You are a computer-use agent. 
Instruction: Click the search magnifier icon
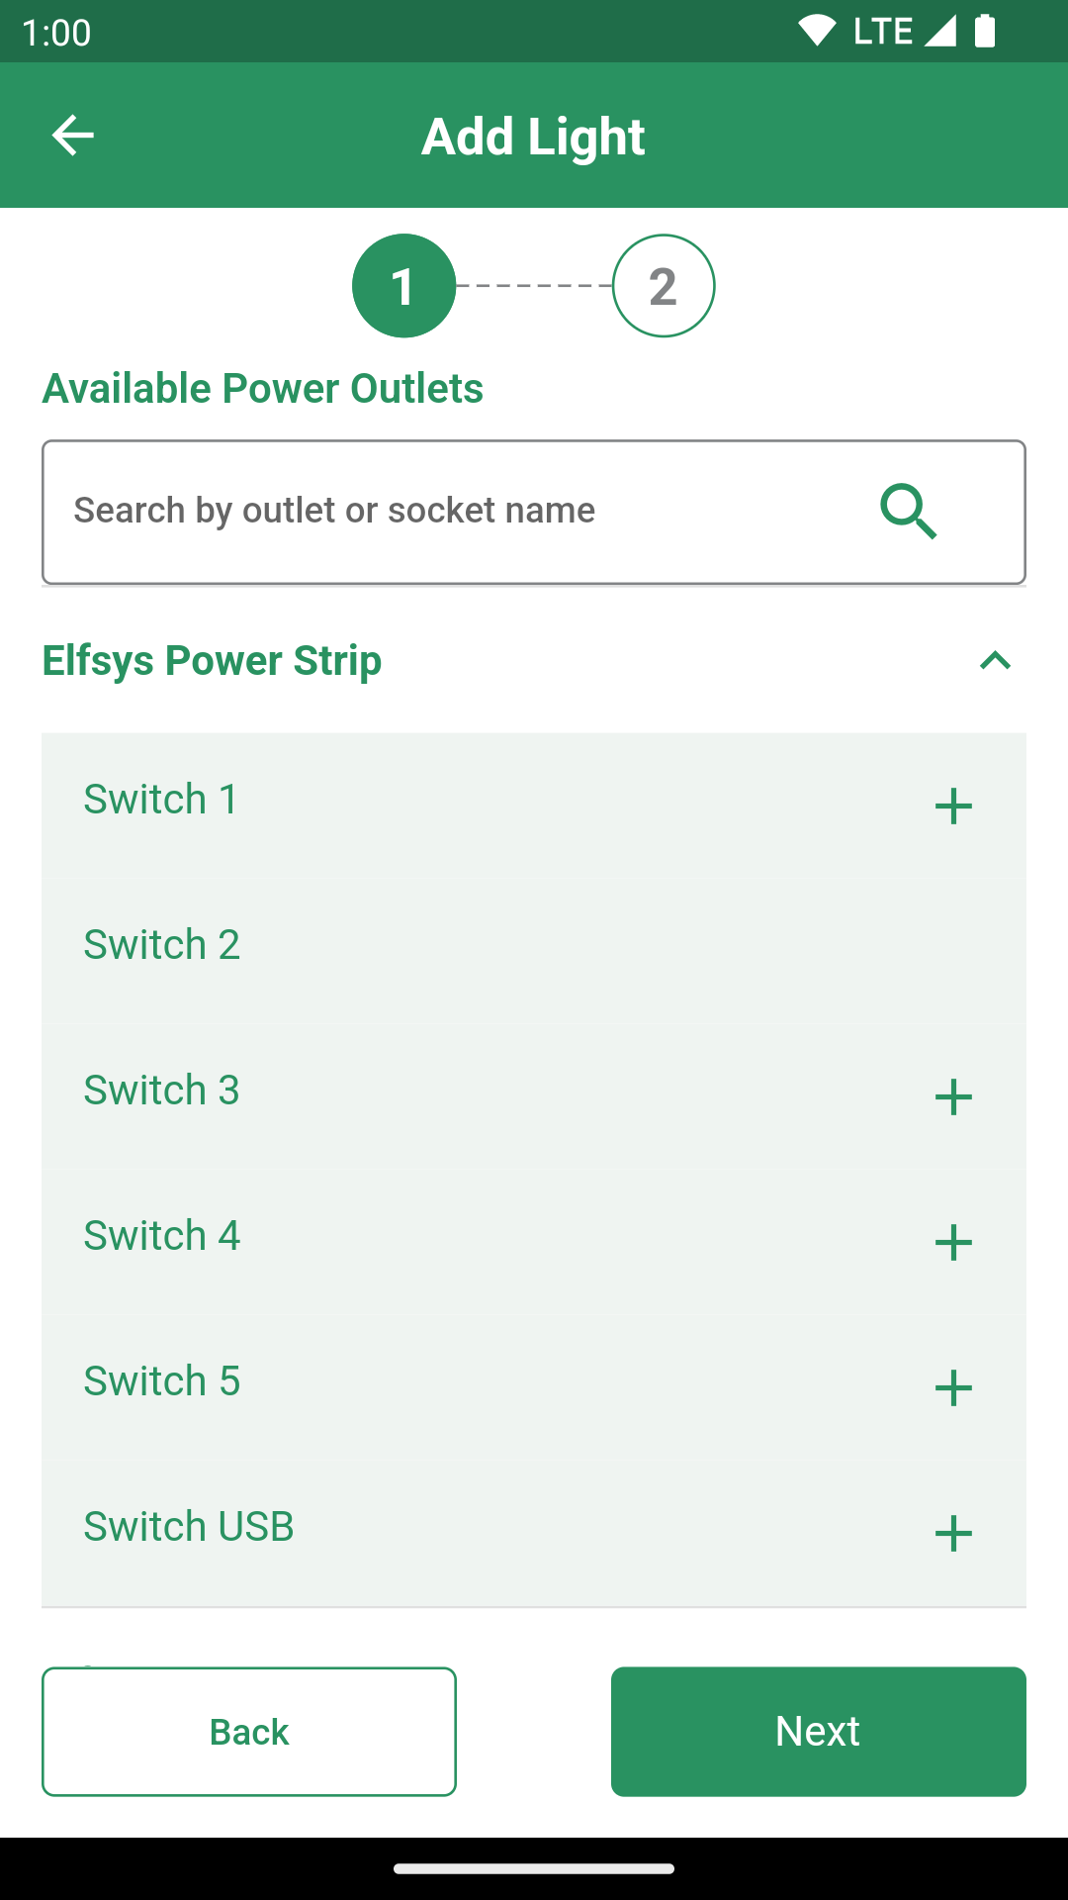click(x=908, y=511)
